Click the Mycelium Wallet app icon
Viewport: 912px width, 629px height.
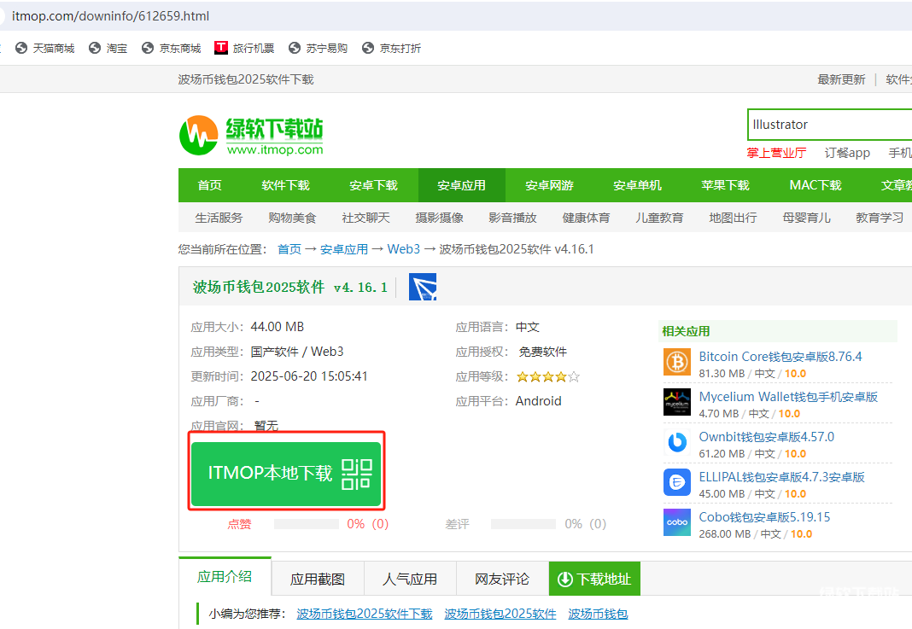coord(676,402)
